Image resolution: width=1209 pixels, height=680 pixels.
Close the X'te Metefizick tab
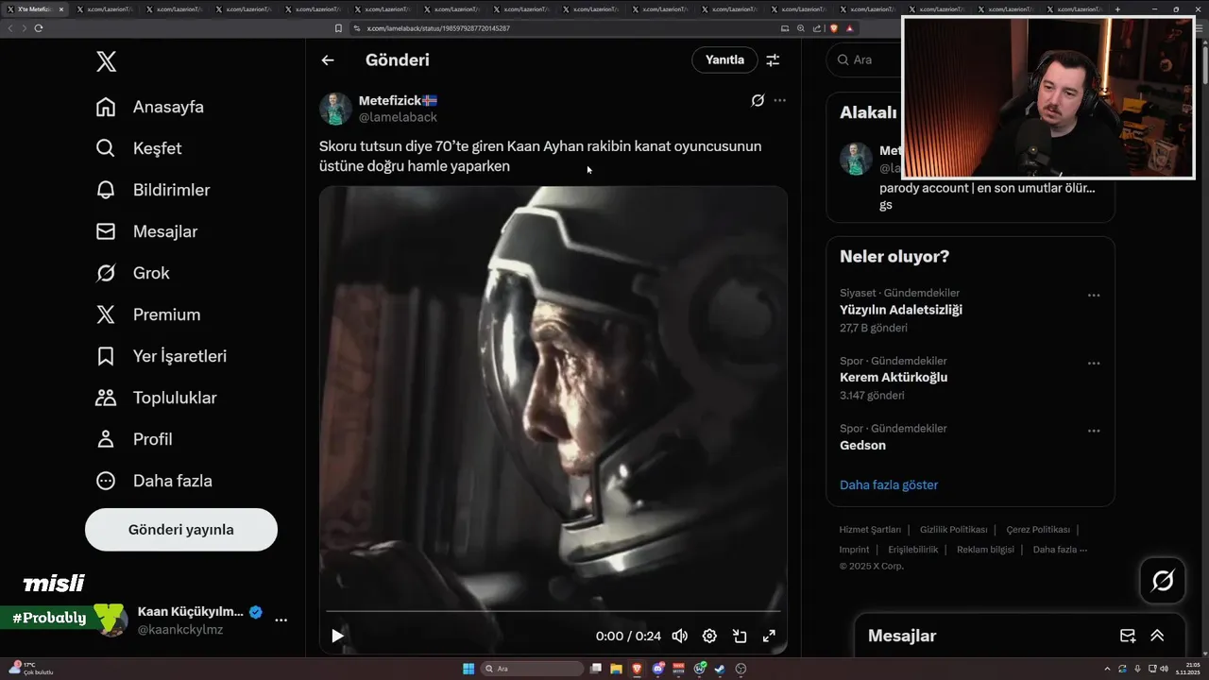point(61,8)
